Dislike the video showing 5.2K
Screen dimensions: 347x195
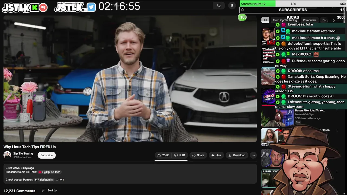coord(179,155)
